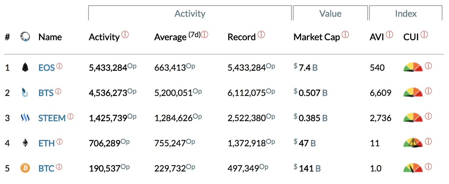The image size is (449, 184).
Task: Click info icon after BTC CUI gauge
Action: (428, 167)
